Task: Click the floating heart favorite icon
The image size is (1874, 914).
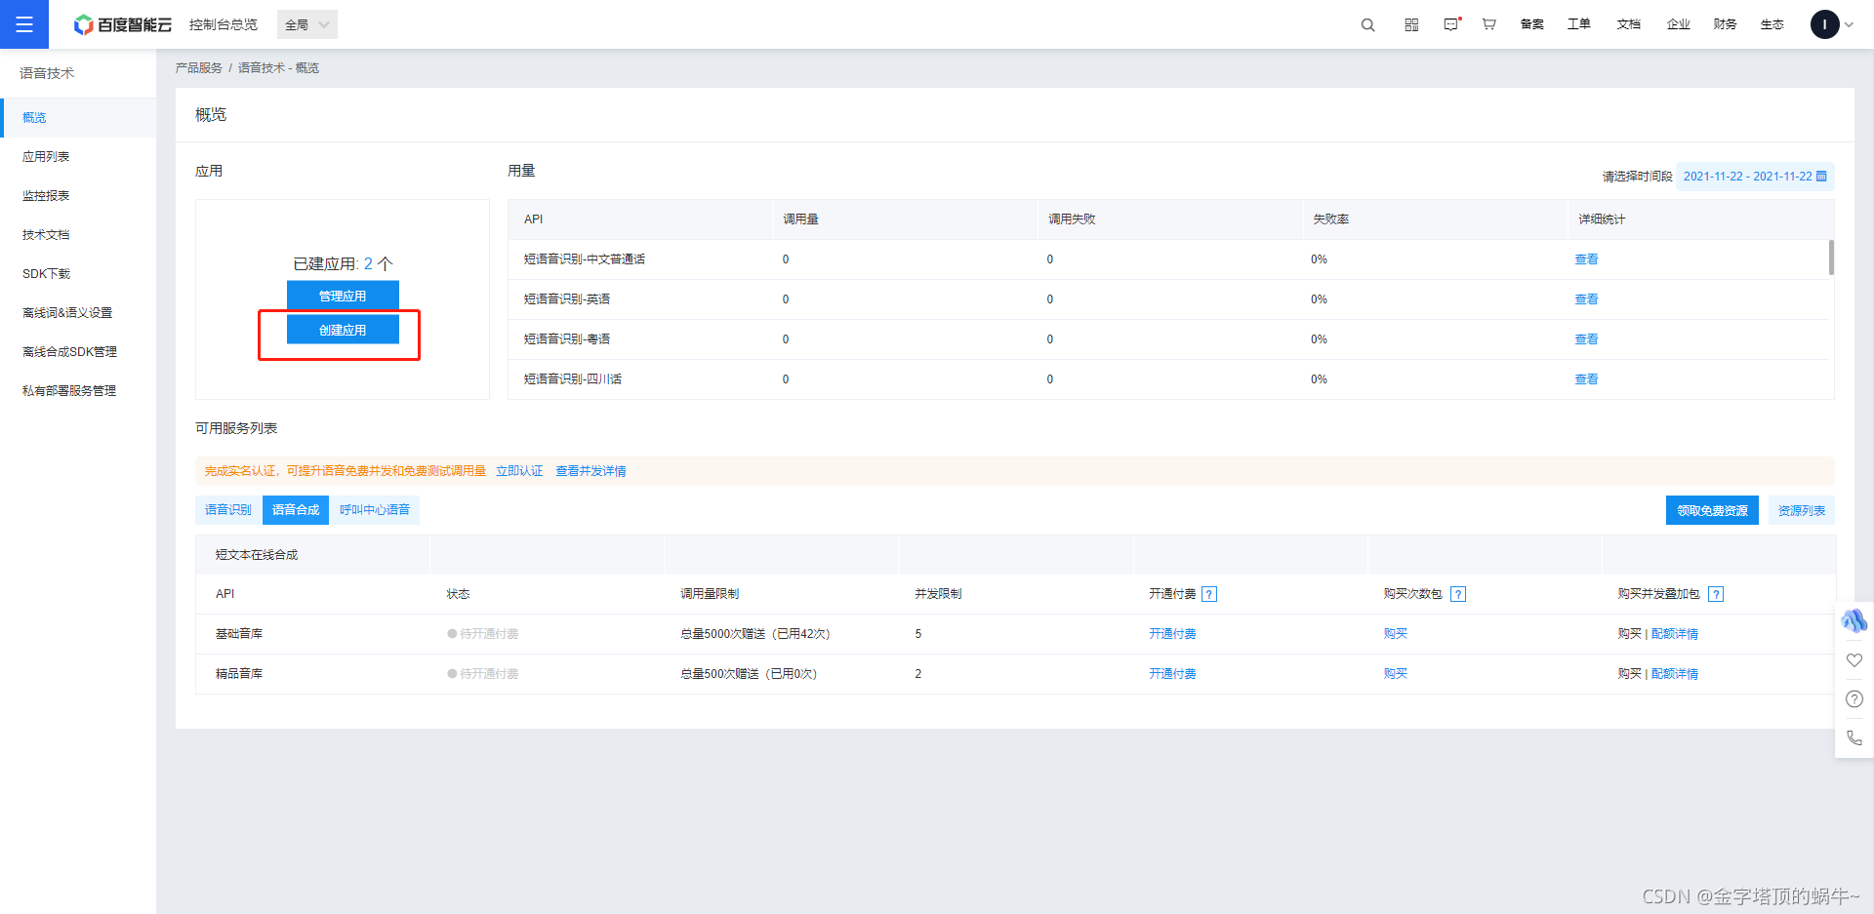Action: pyautogui.click(x=1854, y=660)
